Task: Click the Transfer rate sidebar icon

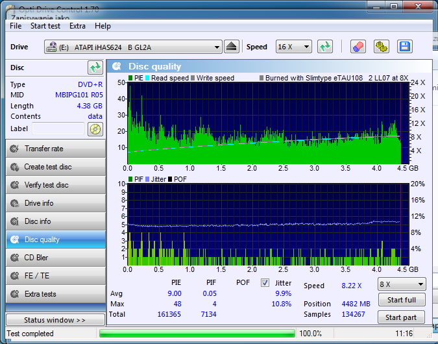Action: tap(14, 149)
